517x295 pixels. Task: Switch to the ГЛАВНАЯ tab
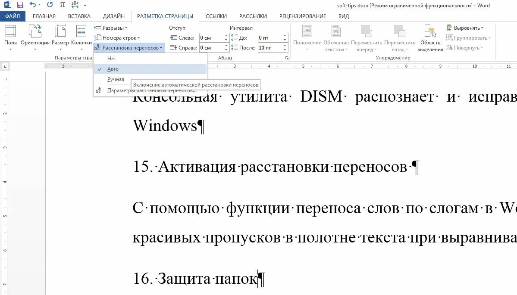[x=44, y=16]
